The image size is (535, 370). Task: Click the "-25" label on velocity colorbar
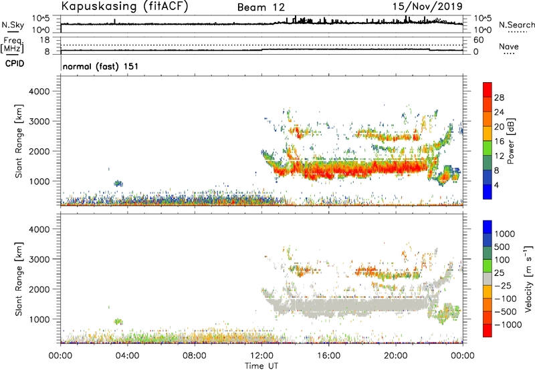pos(503,286)
